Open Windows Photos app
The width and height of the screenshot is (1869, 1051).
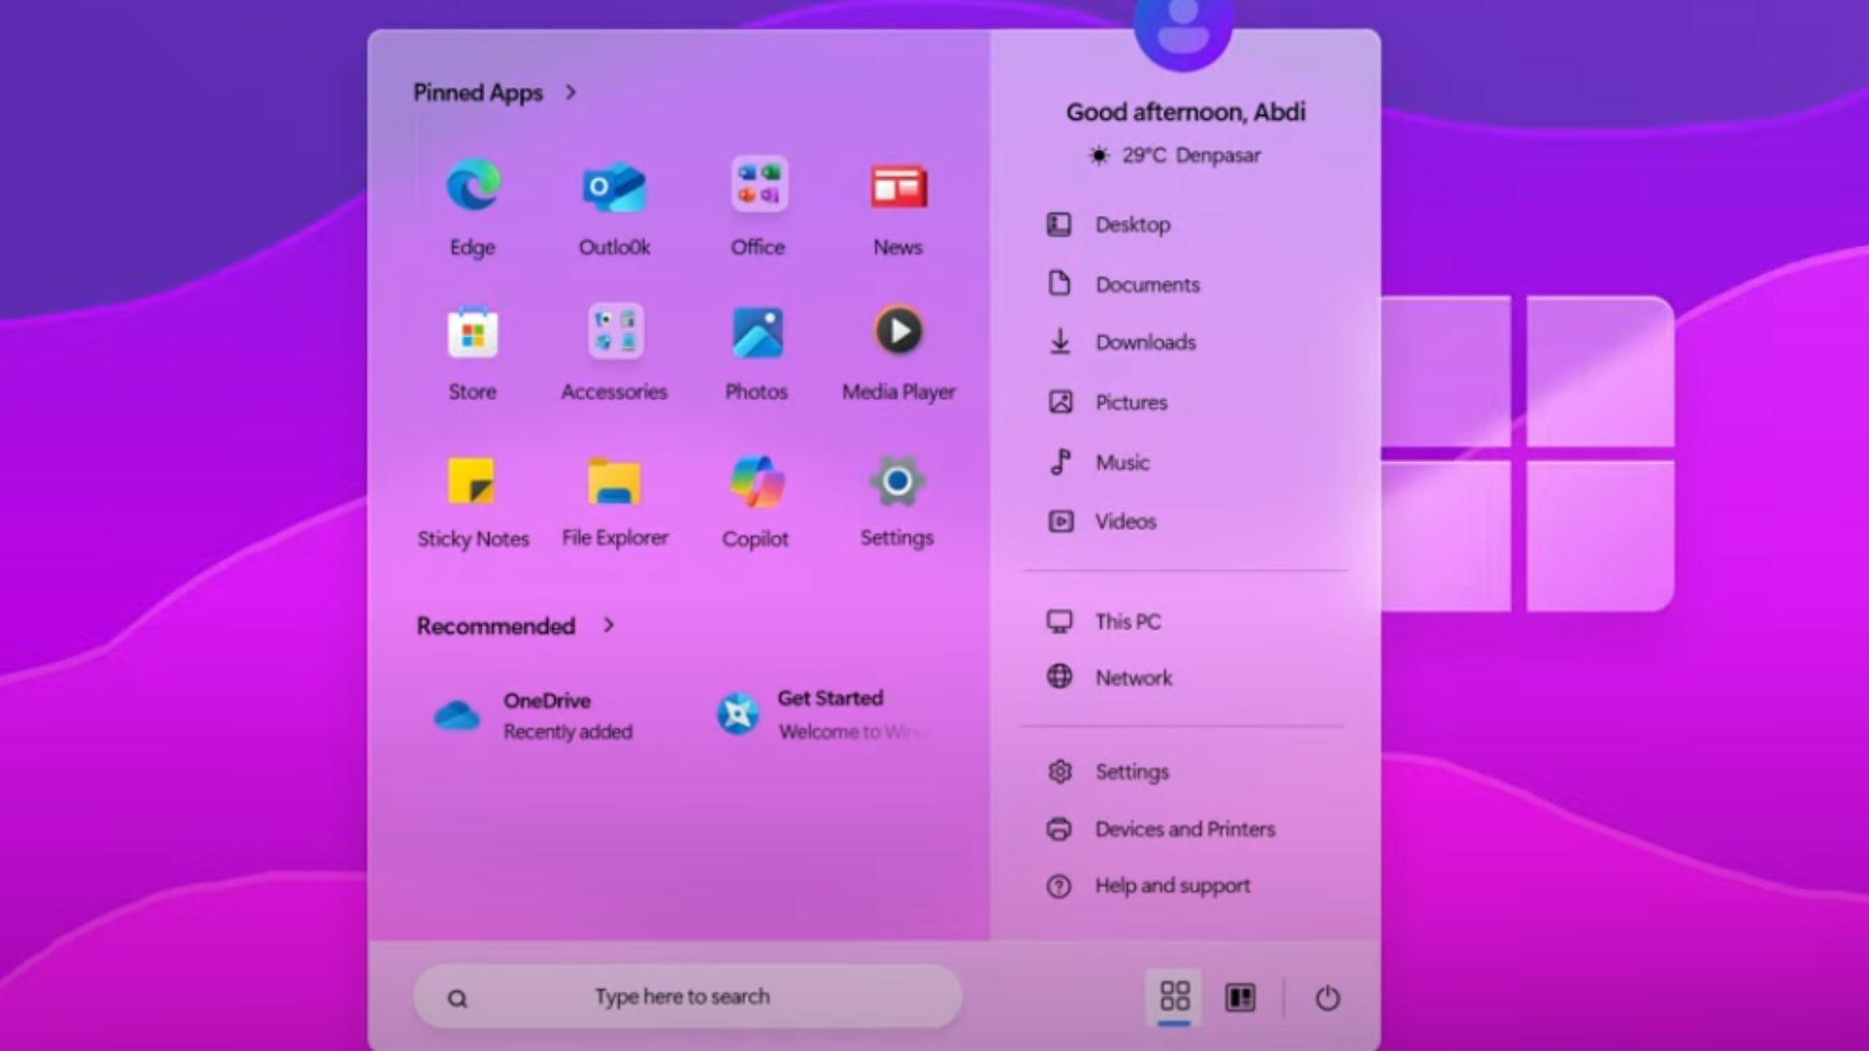pyautogui.click(x=756, y=354)
